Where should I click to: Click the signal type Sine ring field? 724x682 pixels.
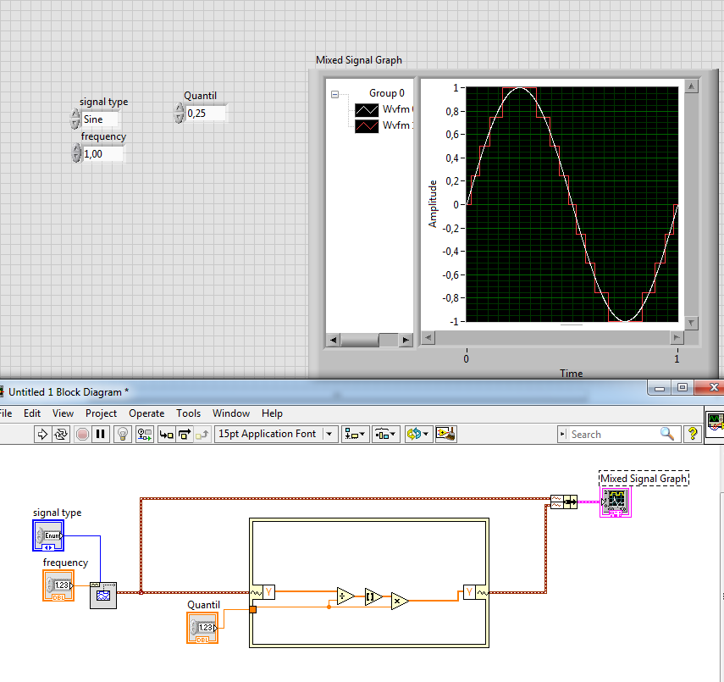99,119
